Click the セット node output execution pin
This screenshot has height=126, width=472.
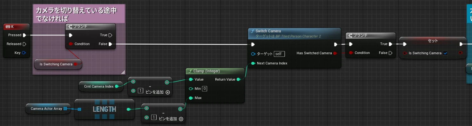[461, 44]
